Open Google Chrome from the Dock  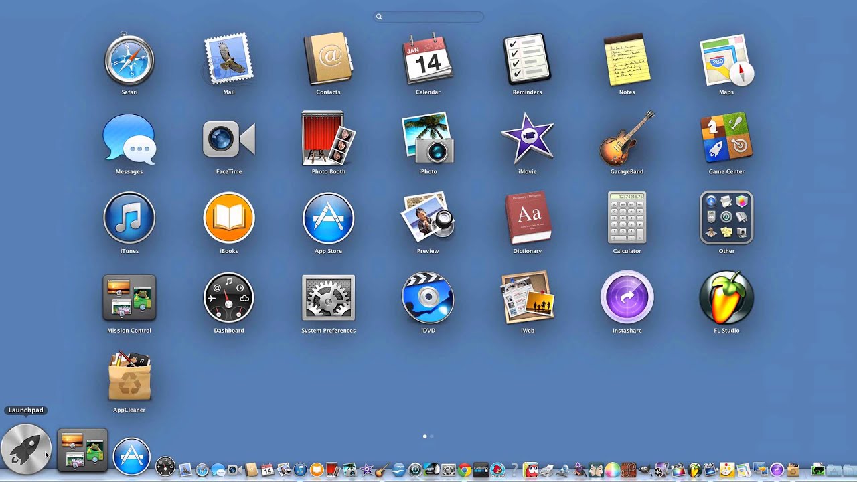click(465, 470)
